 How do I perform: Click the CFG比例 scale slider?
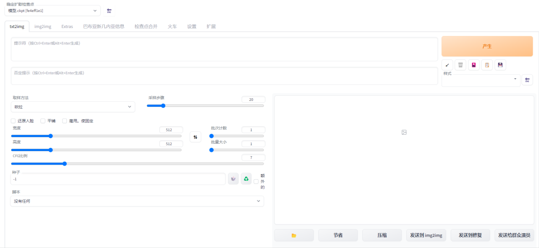click(138, 164)
